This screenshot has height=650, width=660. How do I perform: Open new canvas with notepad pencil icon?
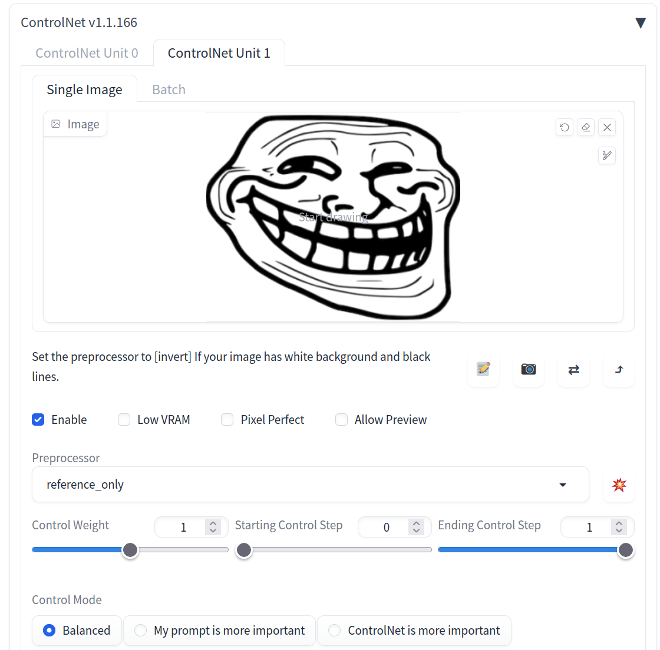(484, 370)
